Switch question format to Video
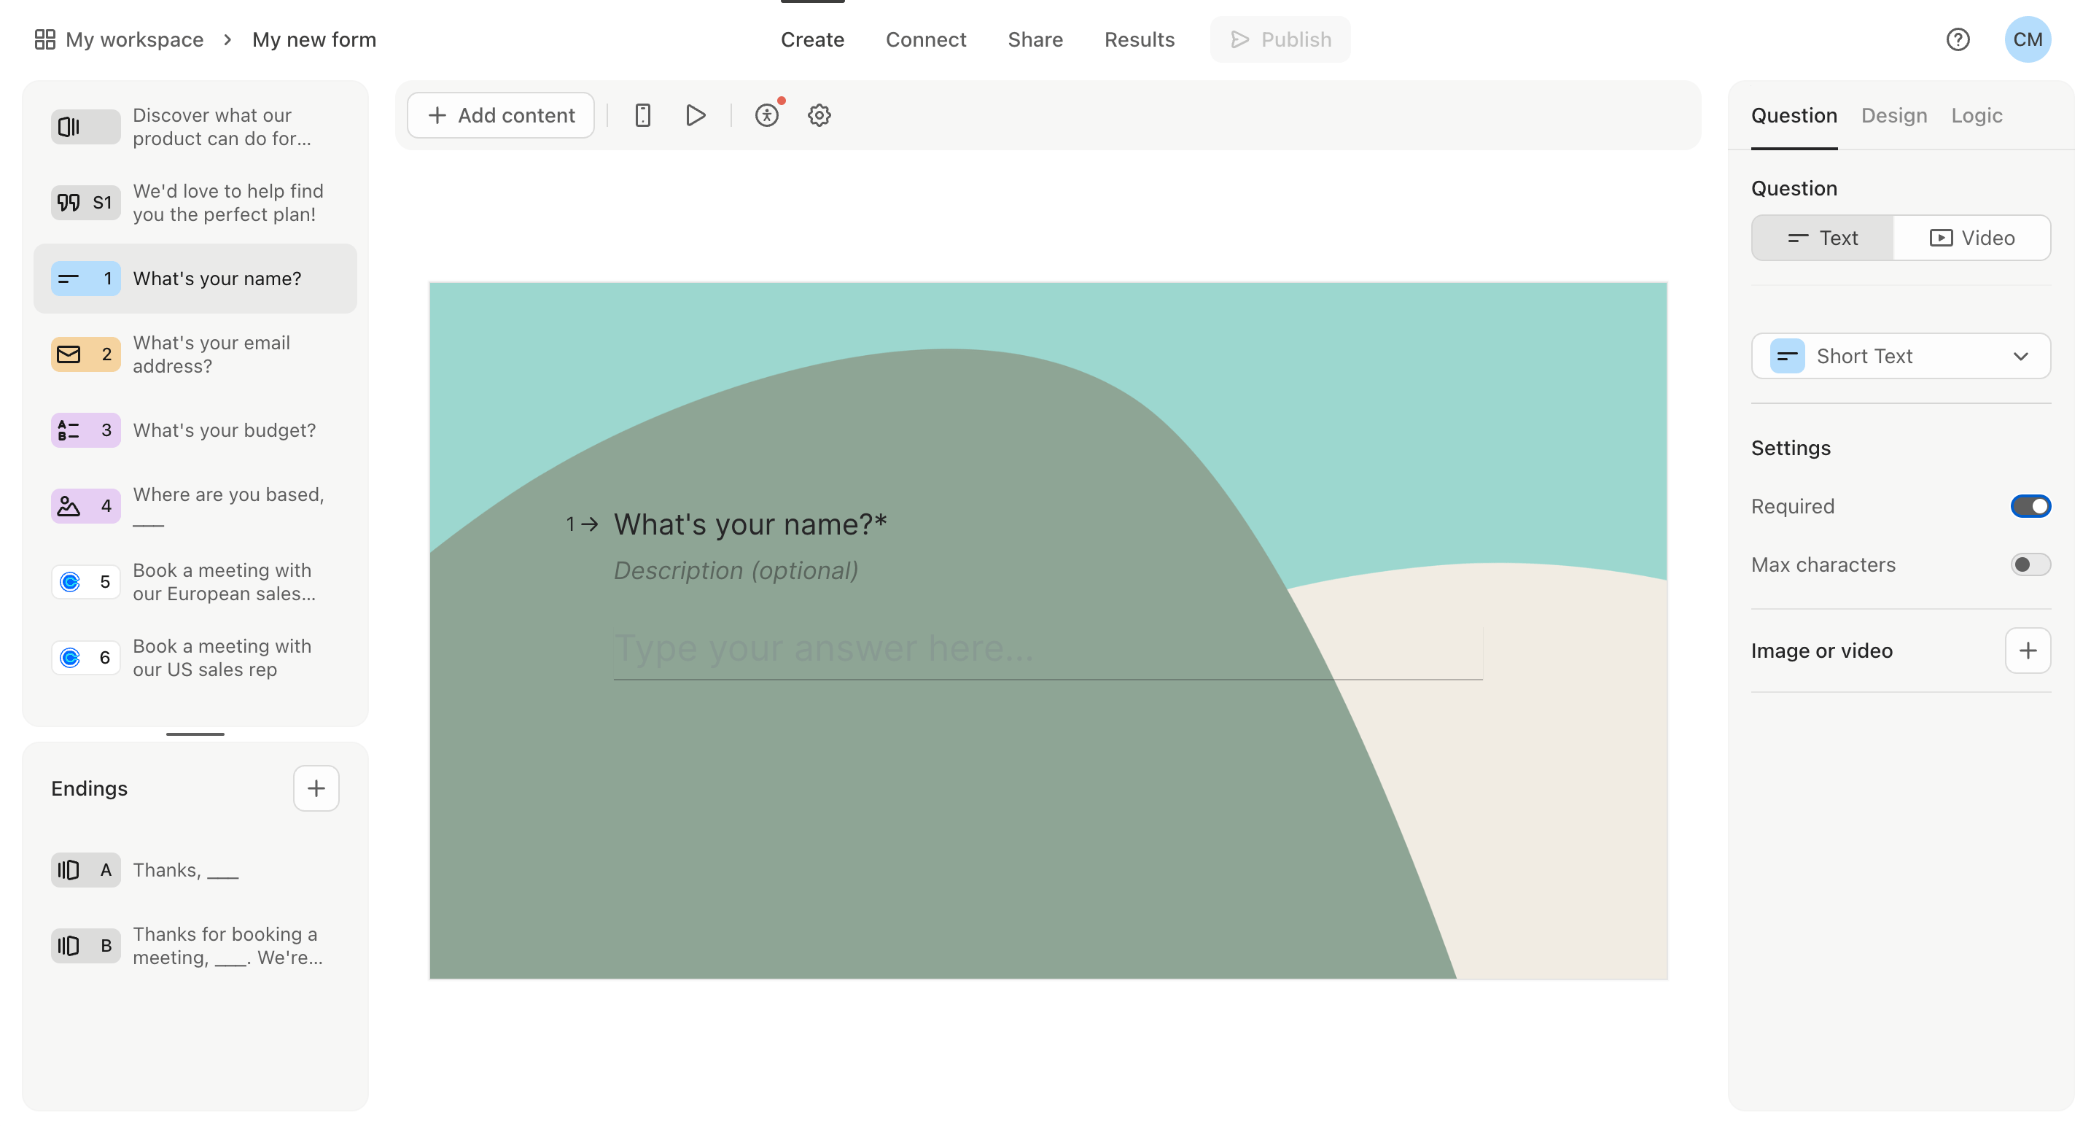2091x1126 pixels. pyautogui.click(x=1971, y=238)
